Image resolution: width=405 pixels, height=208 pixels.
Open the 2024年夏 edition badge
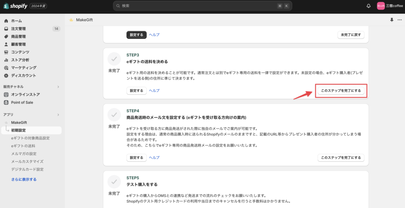tap(38, 6)
